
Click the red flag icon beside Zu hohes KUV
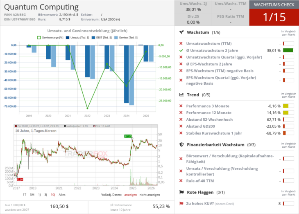[181, 203]
